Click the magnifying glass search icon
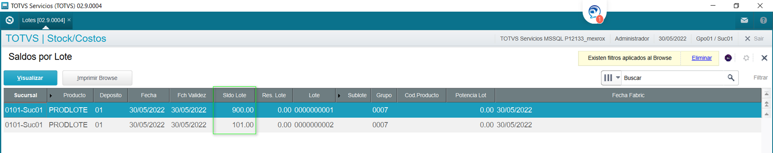Viewport: 773px width, 153px height. point(731,78)
